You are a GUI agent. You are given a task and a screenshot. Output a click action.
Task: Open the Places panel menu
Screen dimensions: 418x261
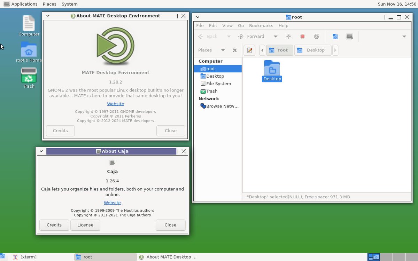tap(49, 4)
